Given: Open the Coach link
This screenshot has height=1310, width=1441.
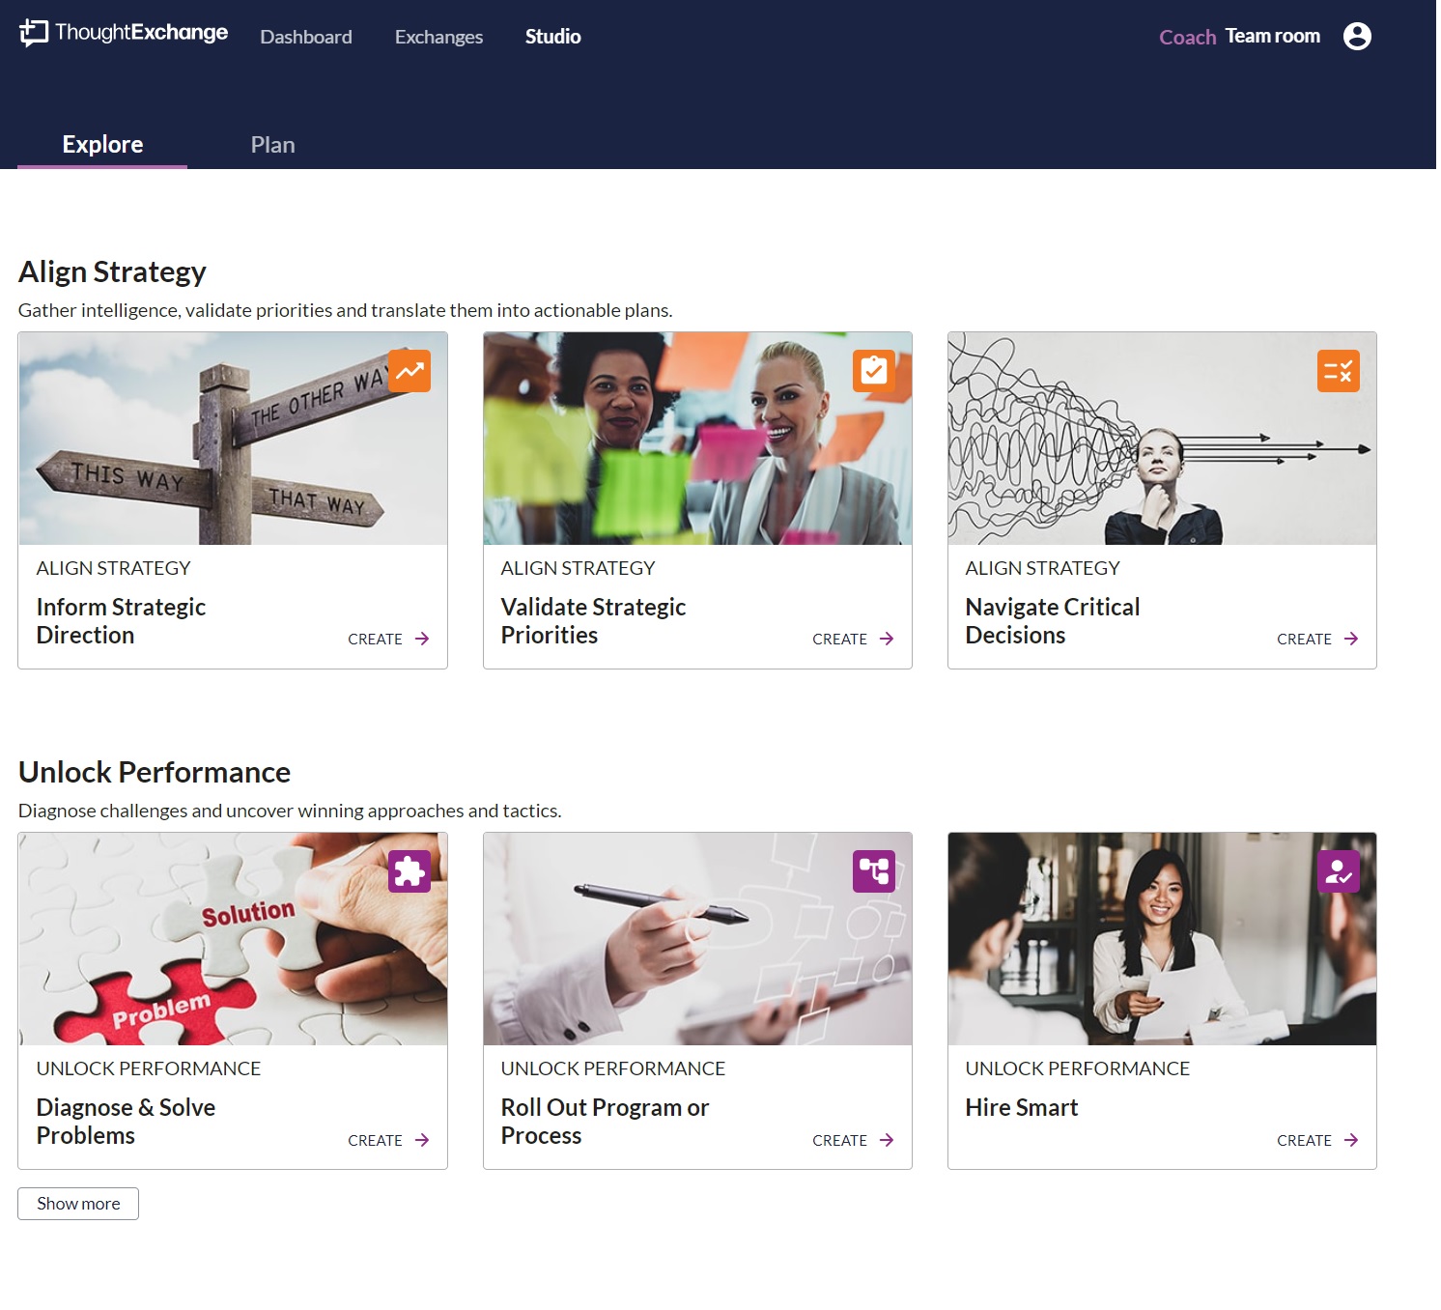Looking at the screenshot, I should [x=1187, y=37].
